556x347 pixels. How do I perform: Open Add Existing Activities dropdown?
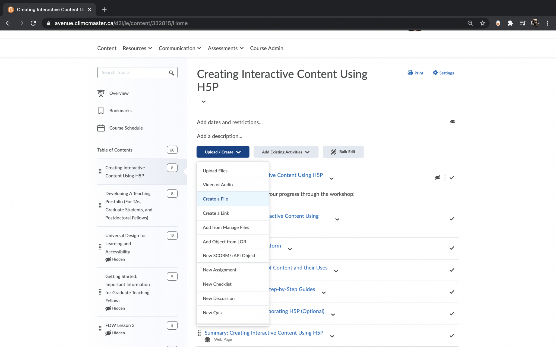[x=286, y=152]
